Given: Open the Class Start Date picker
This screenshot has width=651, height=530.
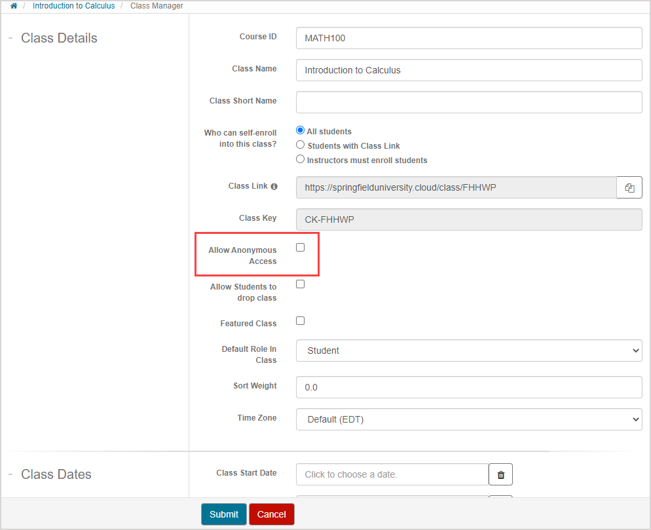Looking at the screenshot, I should click(x=392, y=474).
